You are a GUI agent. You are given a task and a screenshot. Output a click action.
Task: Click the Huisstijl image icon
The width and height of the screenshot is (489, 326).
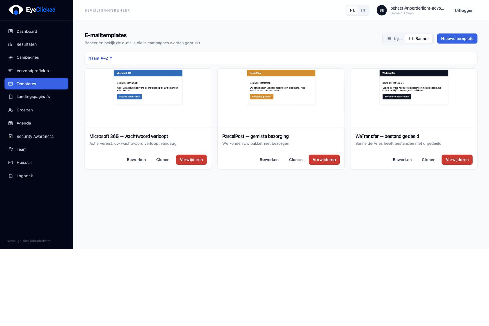point(11,163)
